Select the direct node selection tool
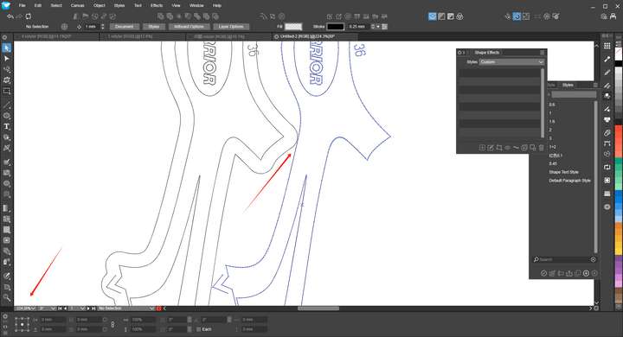Image resolution: width=623 pixels, height=337 pixels. coord(6,59)
